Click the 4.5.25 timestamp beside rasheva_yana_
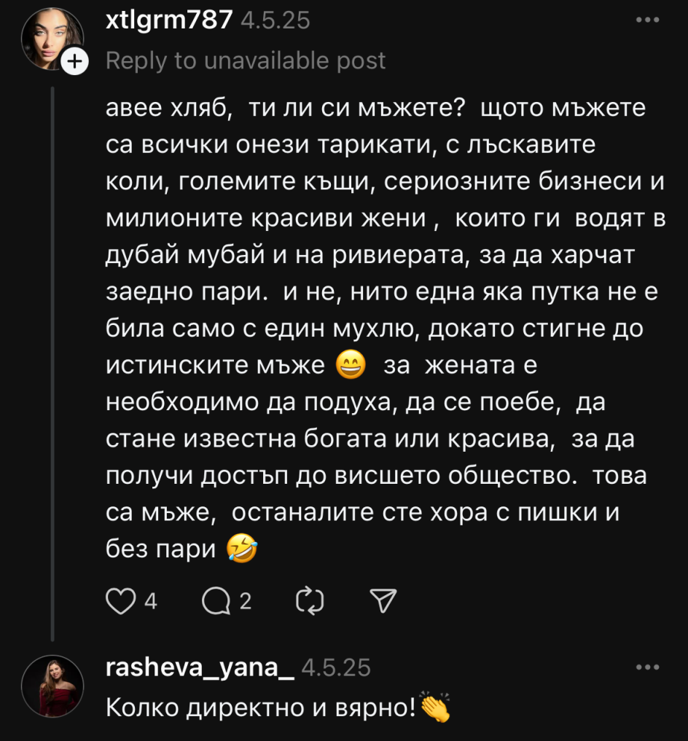 [336, 667]
